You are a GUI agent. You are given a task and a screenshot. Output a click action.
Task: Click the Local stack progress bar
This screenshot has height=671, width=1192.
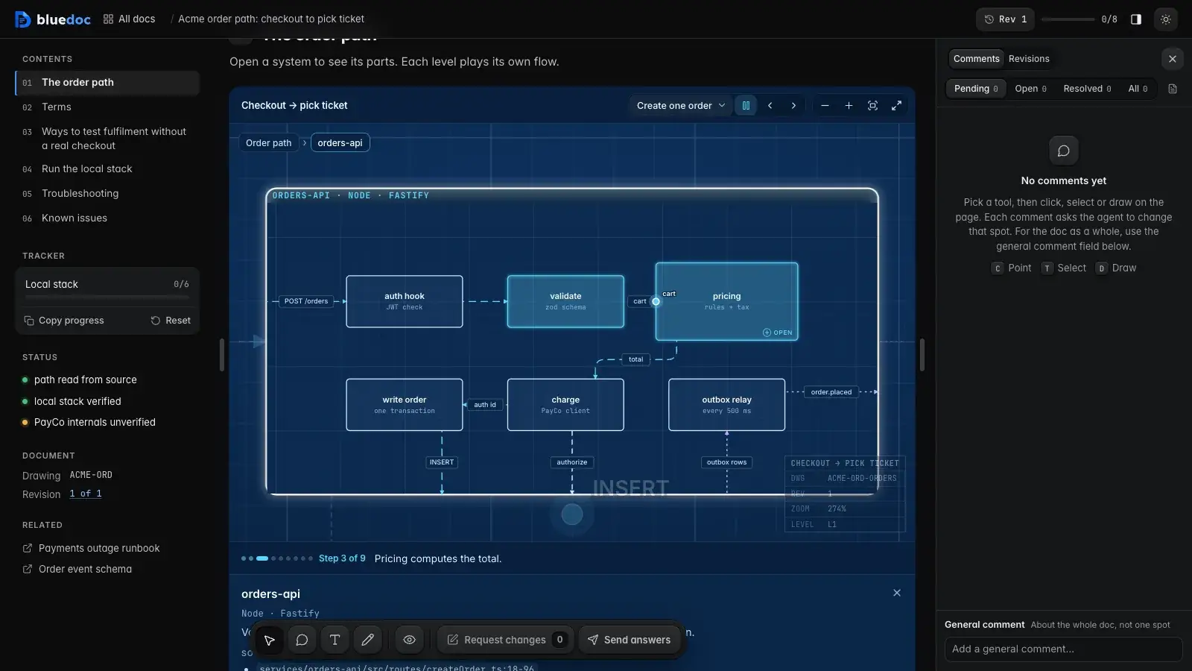click(x=107, y=297)
